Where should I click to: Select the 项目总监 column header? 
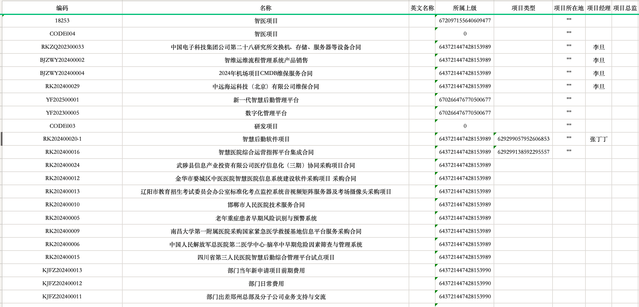pos(625,8)
